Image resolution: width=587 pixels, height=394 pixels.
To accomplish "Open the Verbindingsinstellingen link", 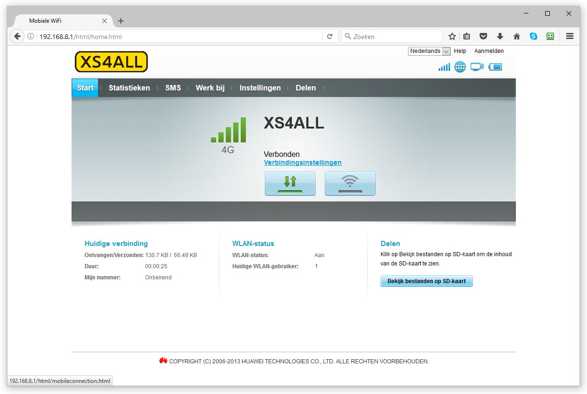I will pos(303,162).
